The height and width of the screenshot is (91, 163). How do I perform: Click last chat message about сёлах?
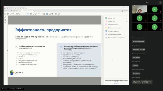click(x=142, y=82)
